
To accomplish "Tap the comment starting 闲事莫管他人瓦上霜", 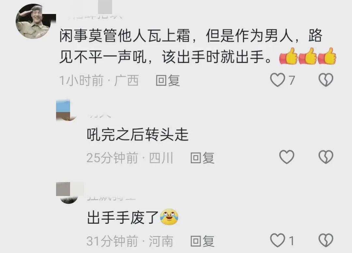I will [x=191, y=46].
